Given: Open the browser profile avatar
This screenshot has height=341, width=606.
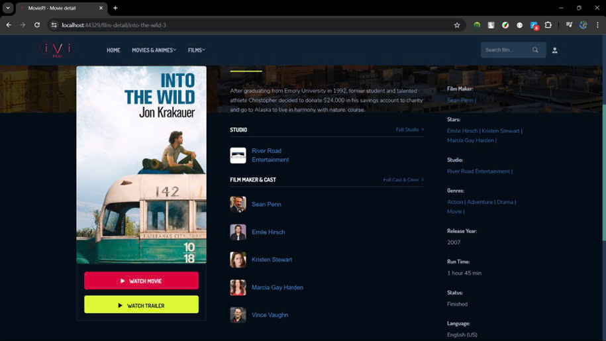Looking at the screenshot, I should click(583, 25).
